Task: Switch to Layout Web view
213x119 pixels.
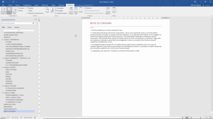Action: point(15,11)
